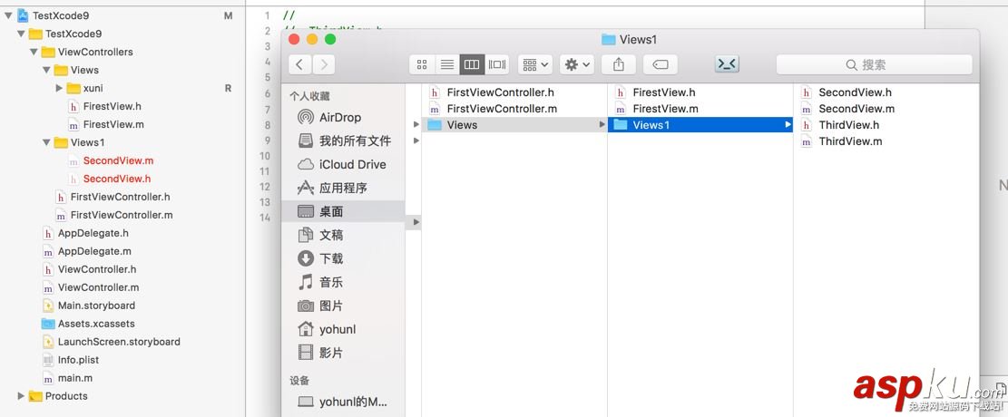1008x417 pixels.
Task: Go back in Finder window
Action: (x=299, y=64)
